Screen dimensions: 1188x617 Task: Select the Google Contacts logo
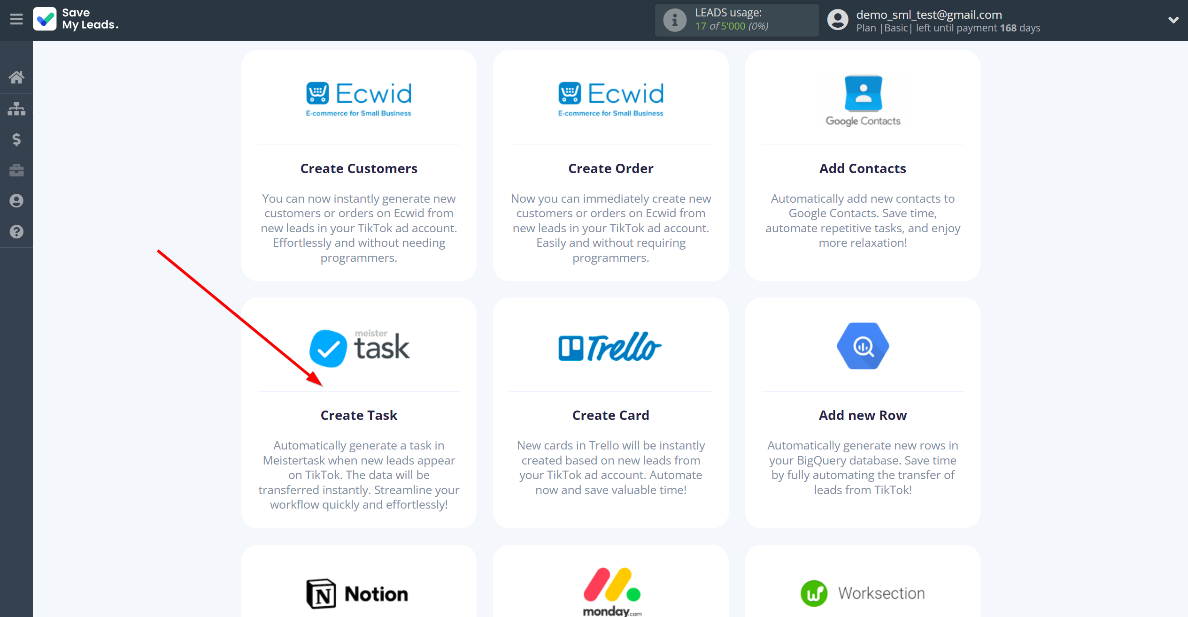(x=863, y=100)
